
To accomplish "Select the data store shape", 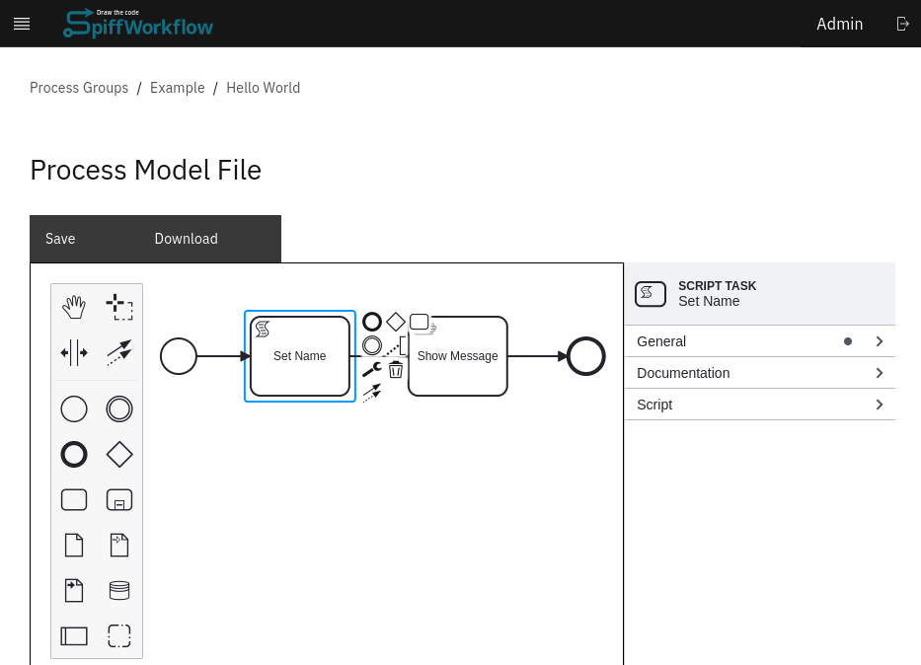I will click(x=119, y=589).
